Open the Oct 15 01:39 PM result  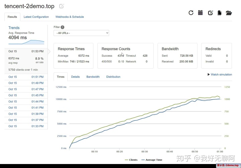coord(26,114)
